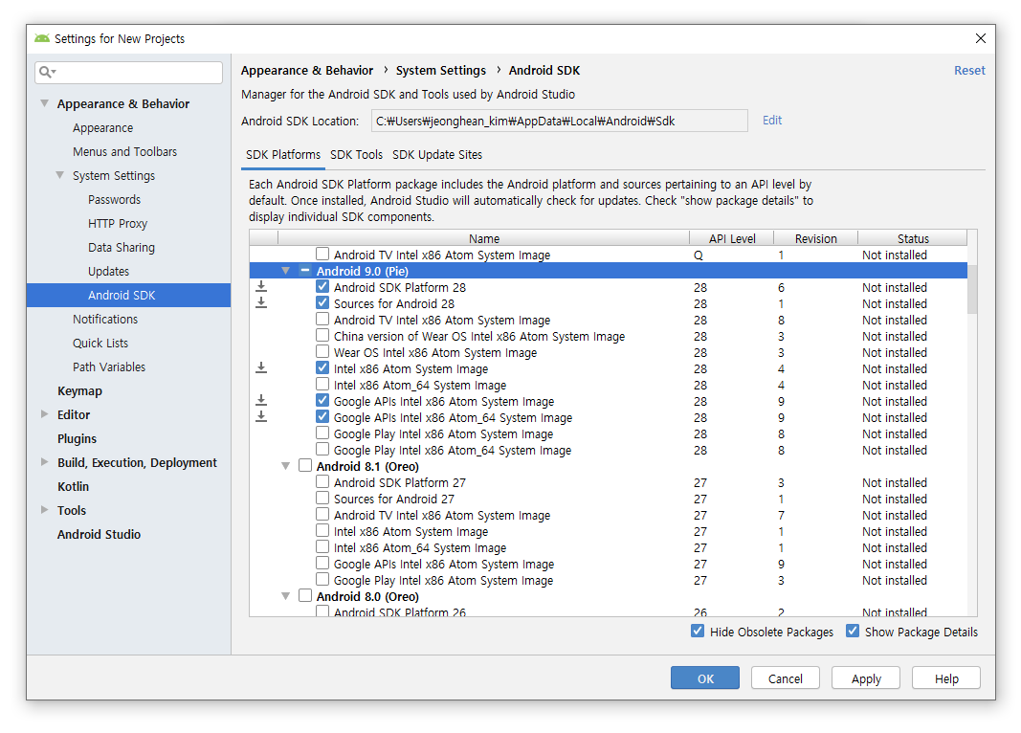Open the Android Studio settings page
The width and height of the screenshot is (1021, 733).
pos(99,535)
